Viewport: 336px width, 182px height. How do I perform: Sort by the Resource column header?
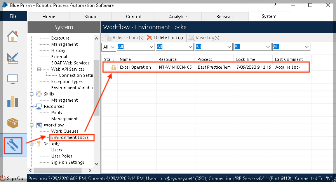tap(175, 59)
